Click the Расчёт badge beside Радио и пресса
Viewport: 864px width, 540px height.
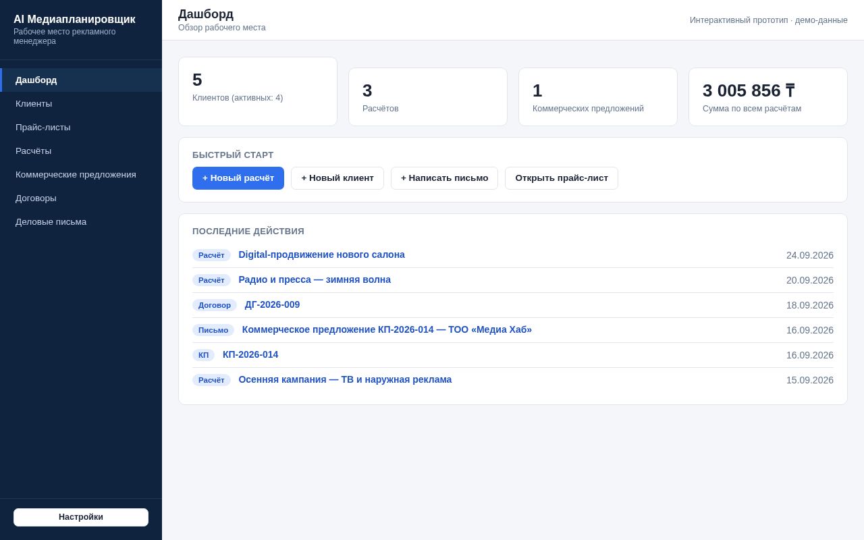coord(211,280)
